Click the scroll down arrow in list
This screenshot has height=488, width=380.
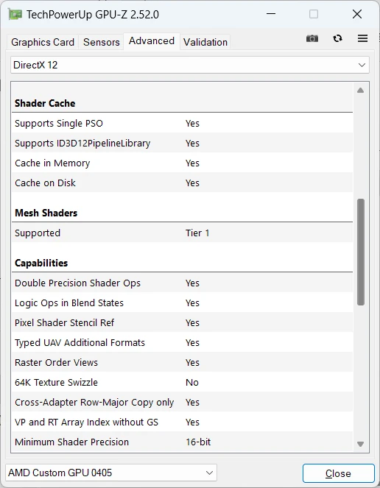[x=360, y=444]
